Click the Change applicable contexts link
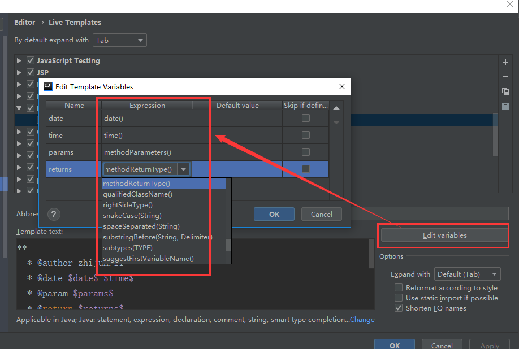 [362, 320]
